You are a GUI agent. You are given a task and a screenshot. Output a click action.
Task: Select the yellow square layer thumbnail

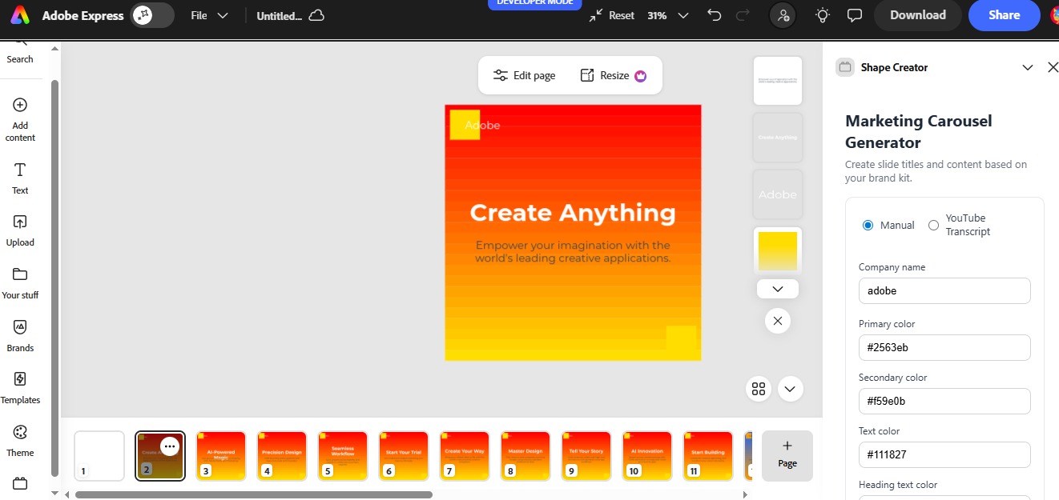778,251
